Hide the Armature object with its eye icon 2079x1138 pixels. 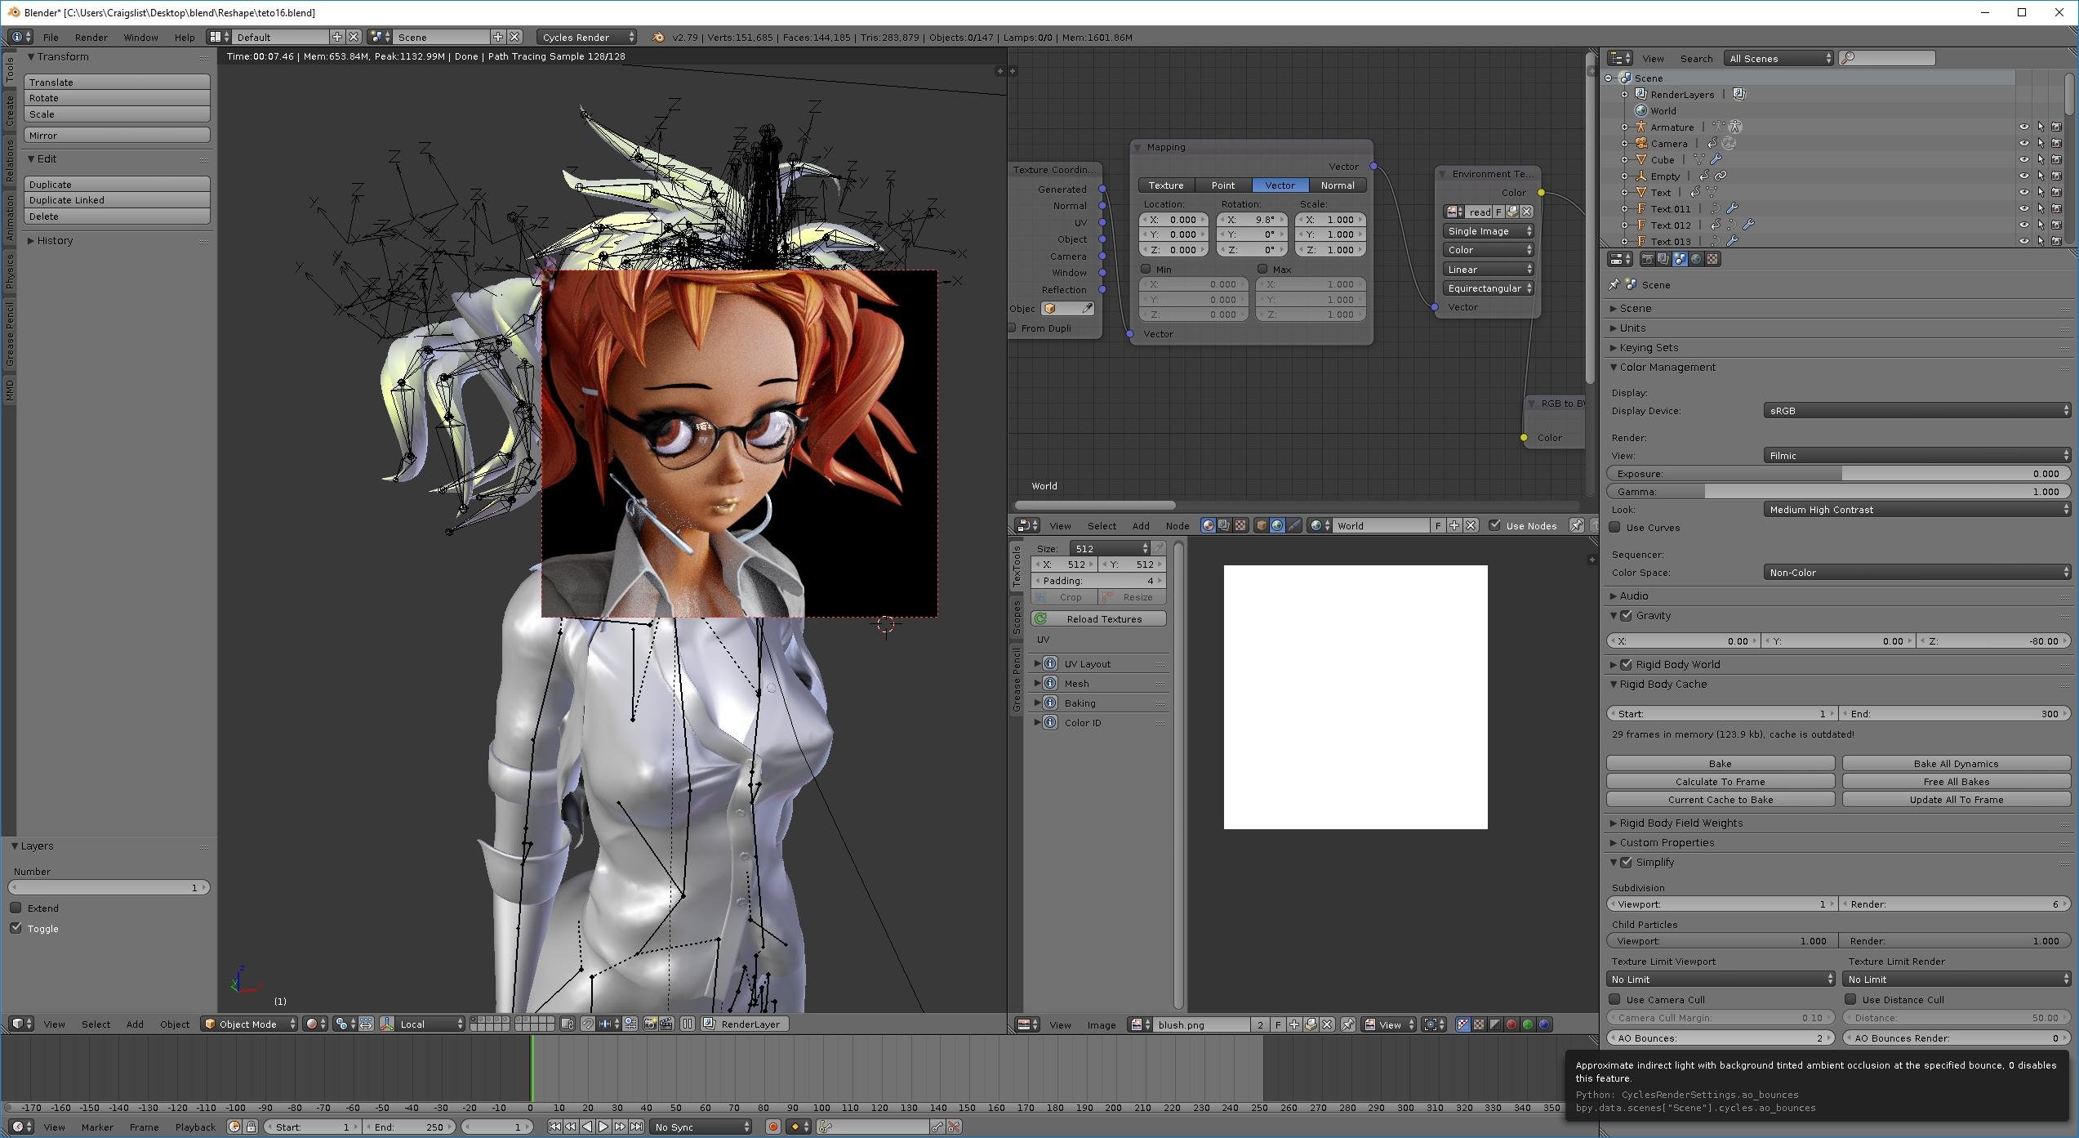click(x=2024, y=127)
